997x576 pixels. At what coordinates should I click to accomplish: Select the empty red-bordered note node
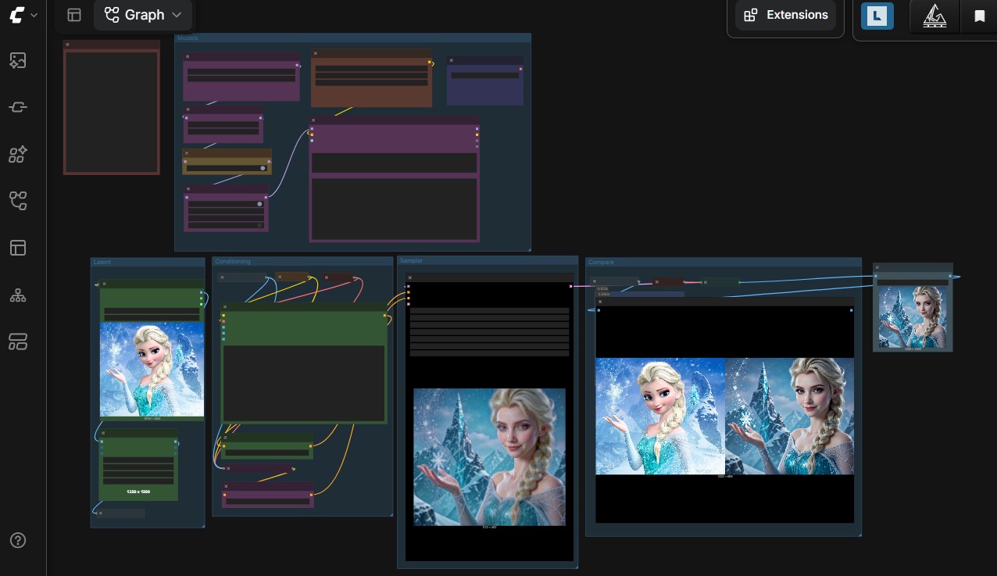(x=112, y=107)
